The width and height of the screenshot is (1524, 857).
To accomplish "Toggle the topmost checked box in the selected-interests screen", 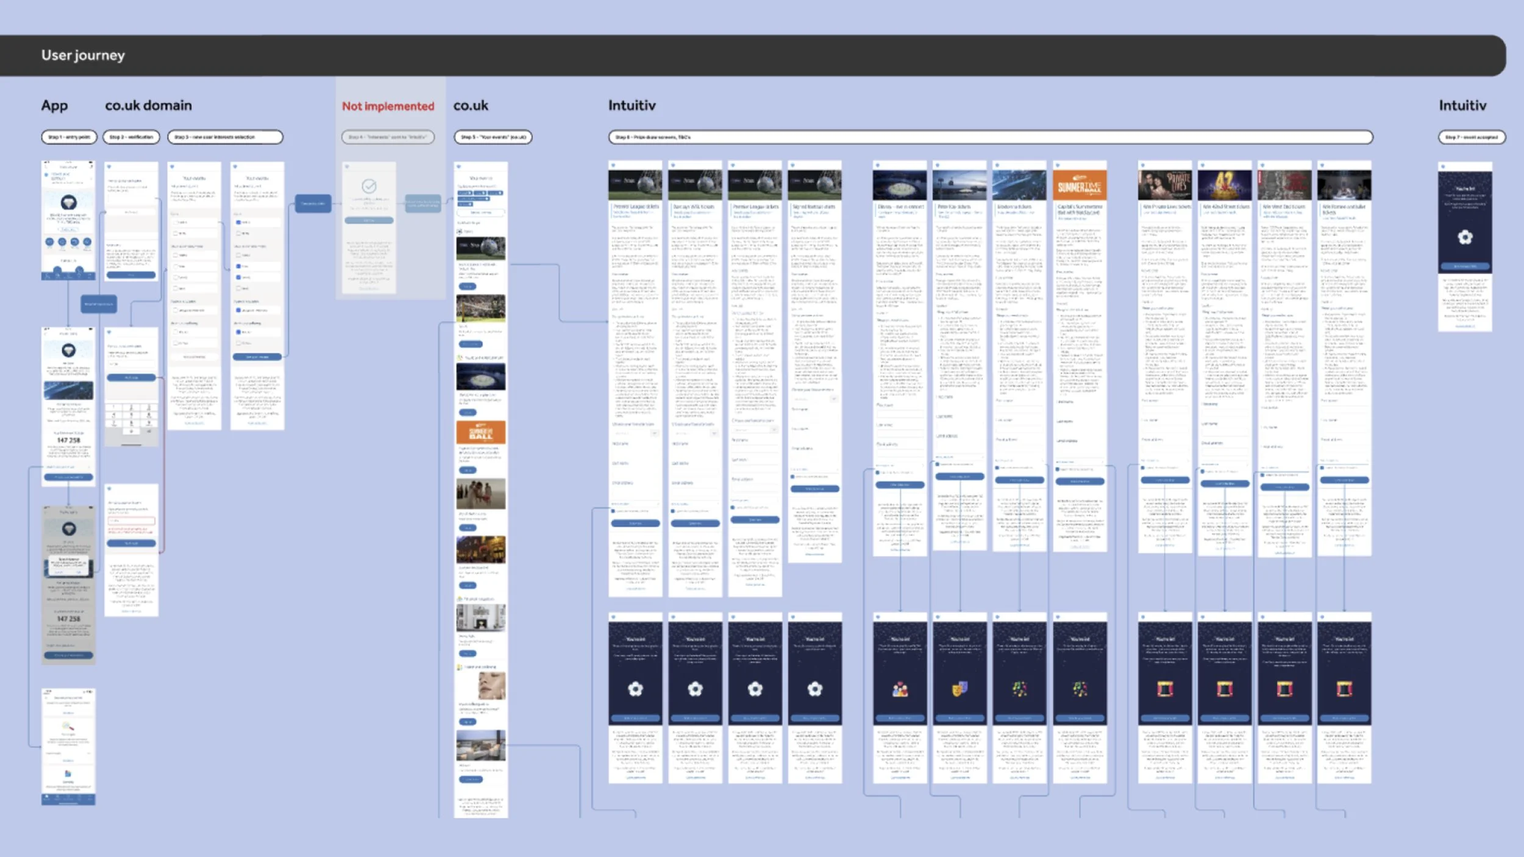I will click(x=238, y=222).
